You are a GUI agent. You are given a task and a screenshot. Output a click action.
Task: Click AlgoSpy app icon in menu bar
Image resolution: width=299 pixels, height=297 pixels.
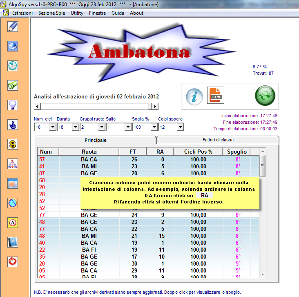pyautogui.click(x=6, y=13)
